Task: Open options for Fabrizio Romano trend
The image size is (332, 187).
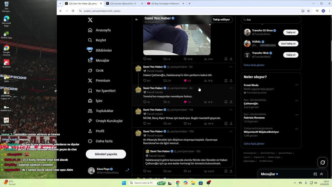Action: pos(297,115)
